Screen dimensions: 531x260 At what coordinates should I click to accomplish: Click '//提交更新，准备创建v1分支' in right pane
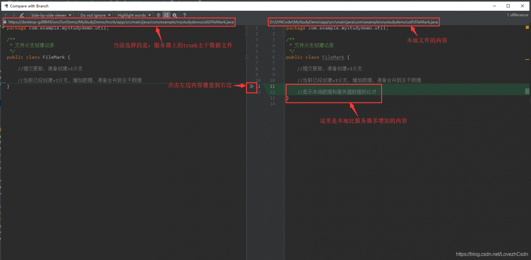[330, 69]
